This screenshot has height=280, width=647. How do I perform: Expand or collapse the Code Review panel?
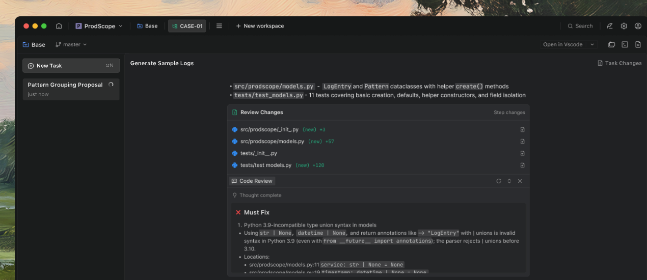point(509,181)
